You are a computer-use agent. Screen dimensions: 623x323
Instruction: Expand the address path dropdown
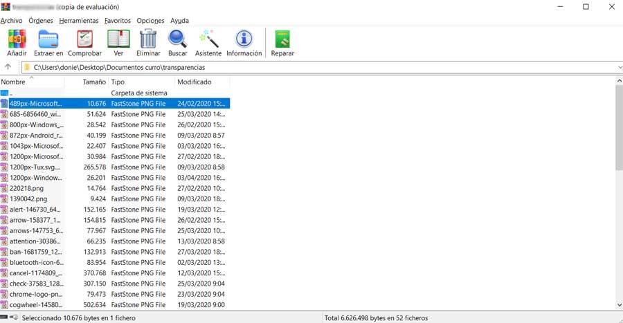click(x=620, y=68)
